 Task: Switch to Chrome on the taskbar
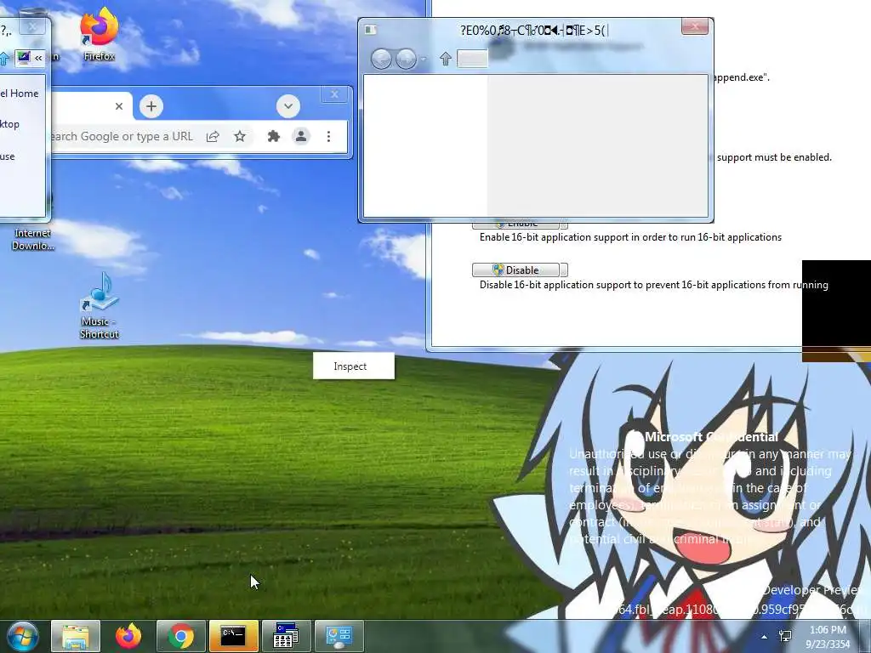coord(181,636)
